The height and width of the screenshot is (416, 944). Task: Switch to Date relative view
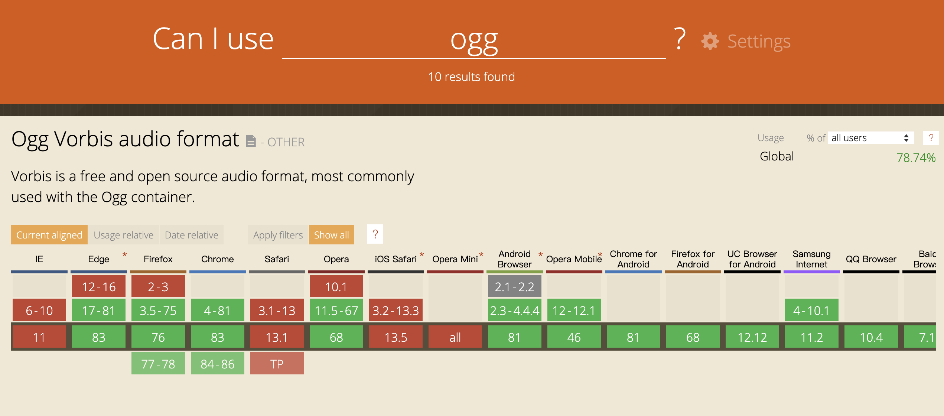click(x=191, y=235)
